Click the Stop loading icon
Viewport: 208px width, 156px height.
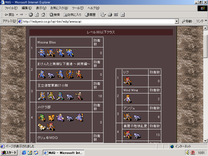point(31,15)
